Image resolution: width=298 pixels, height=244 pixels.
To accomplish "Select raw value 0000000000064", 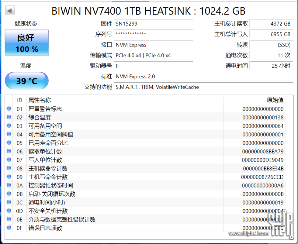I will pos(263,126).
